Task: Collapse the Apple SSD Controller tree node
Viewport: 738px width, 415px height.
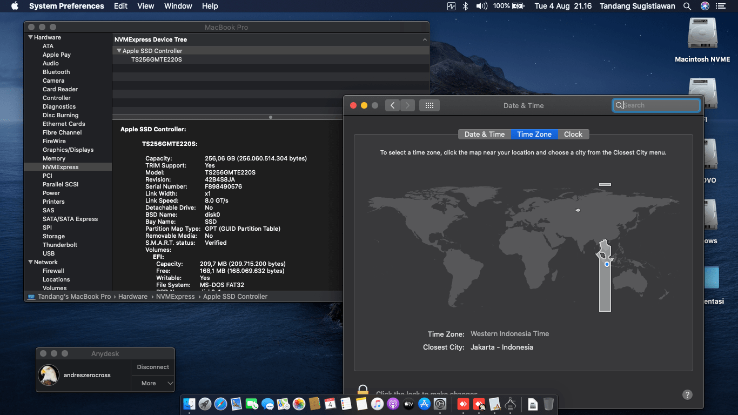Action: tap(119, 51)
